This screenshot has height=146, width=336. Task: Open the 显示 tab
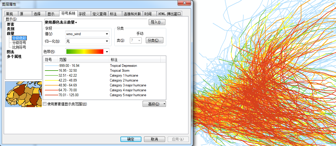pos(53,14)
